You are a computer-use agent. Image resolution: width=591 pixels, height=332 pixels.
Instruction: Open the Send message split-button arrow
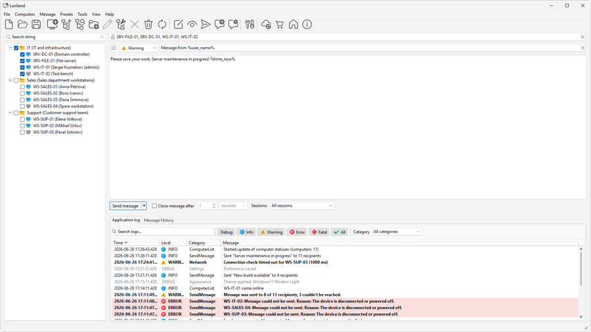[x=144, y=206]
